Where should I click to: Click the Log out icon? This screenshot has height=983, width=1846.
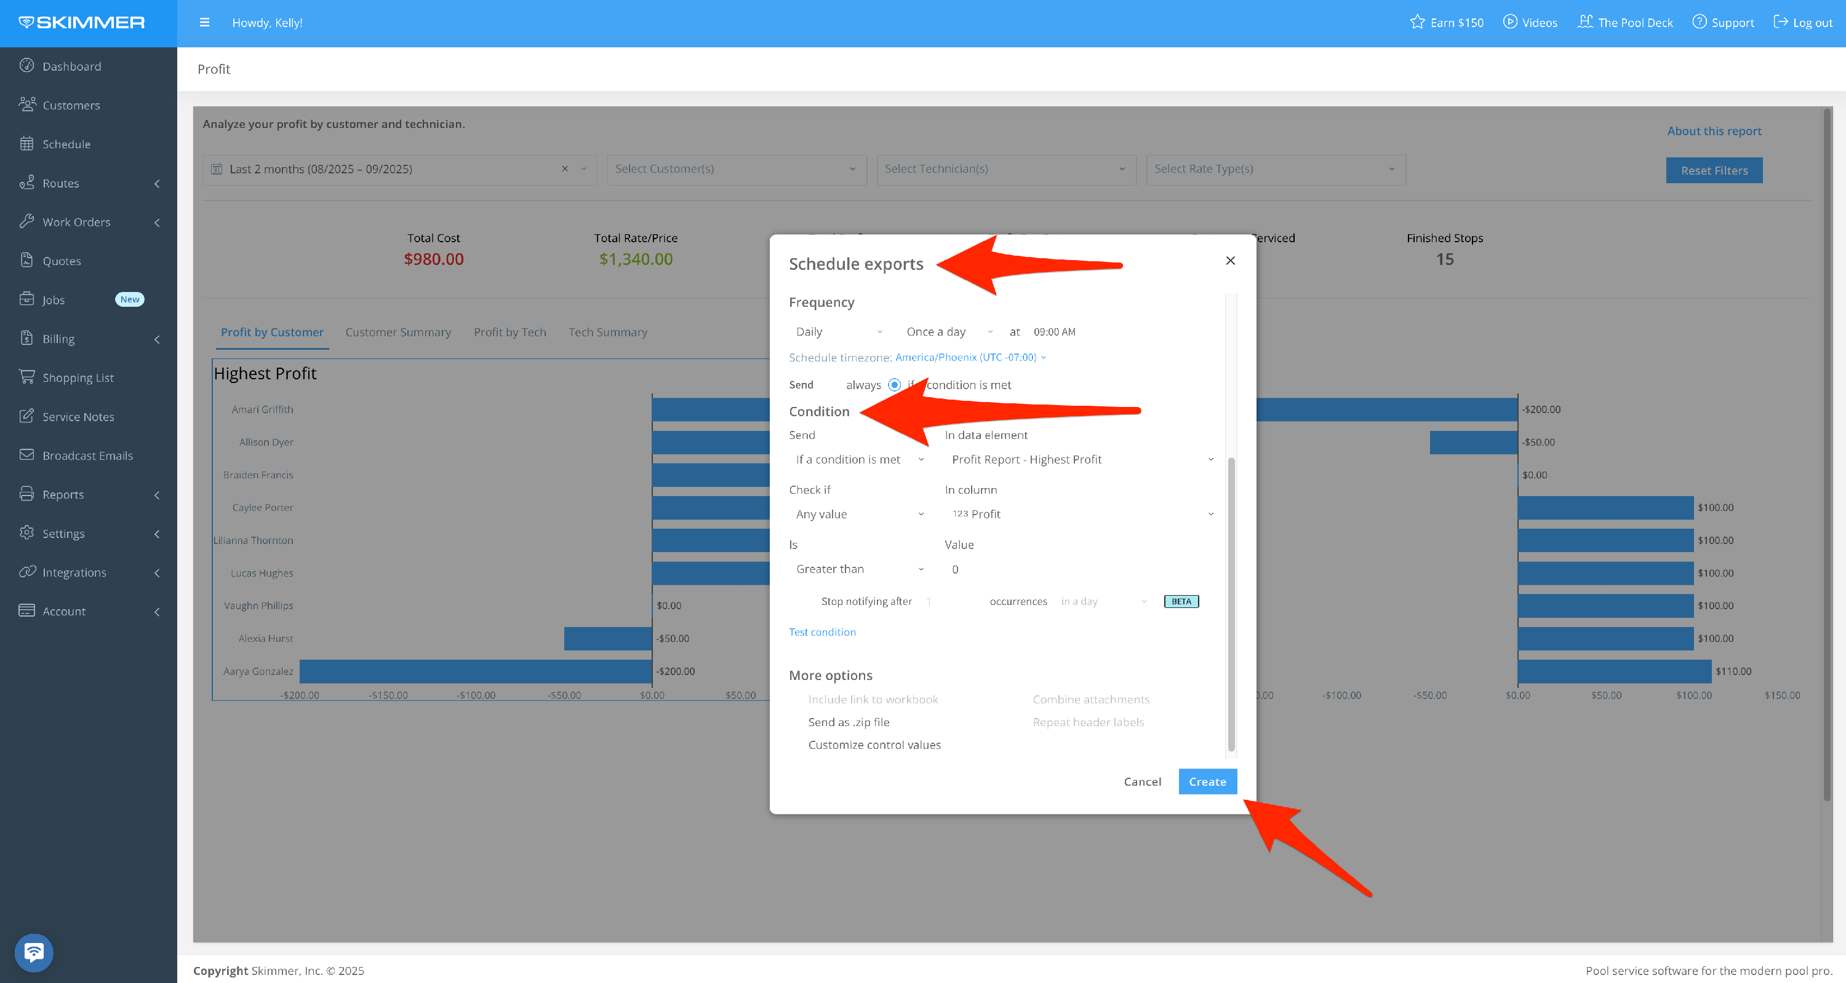(1780, 22)
